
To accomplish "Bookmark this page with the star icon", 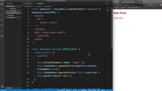I will [x=143, y=5].
